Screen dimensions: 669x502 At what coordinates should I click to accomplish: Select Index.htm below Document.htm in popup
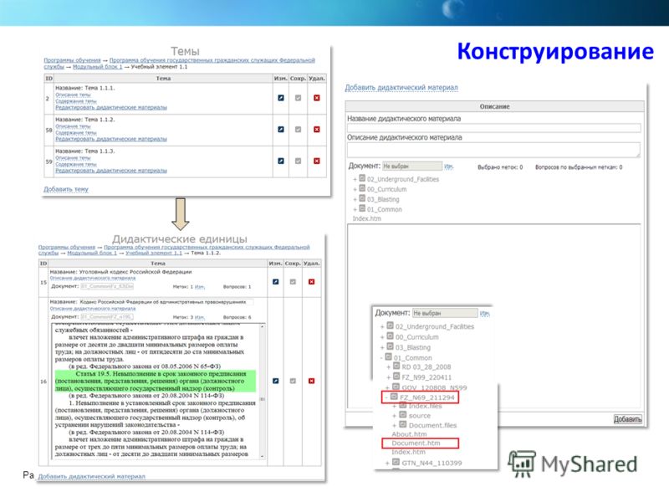click(408, 452)
